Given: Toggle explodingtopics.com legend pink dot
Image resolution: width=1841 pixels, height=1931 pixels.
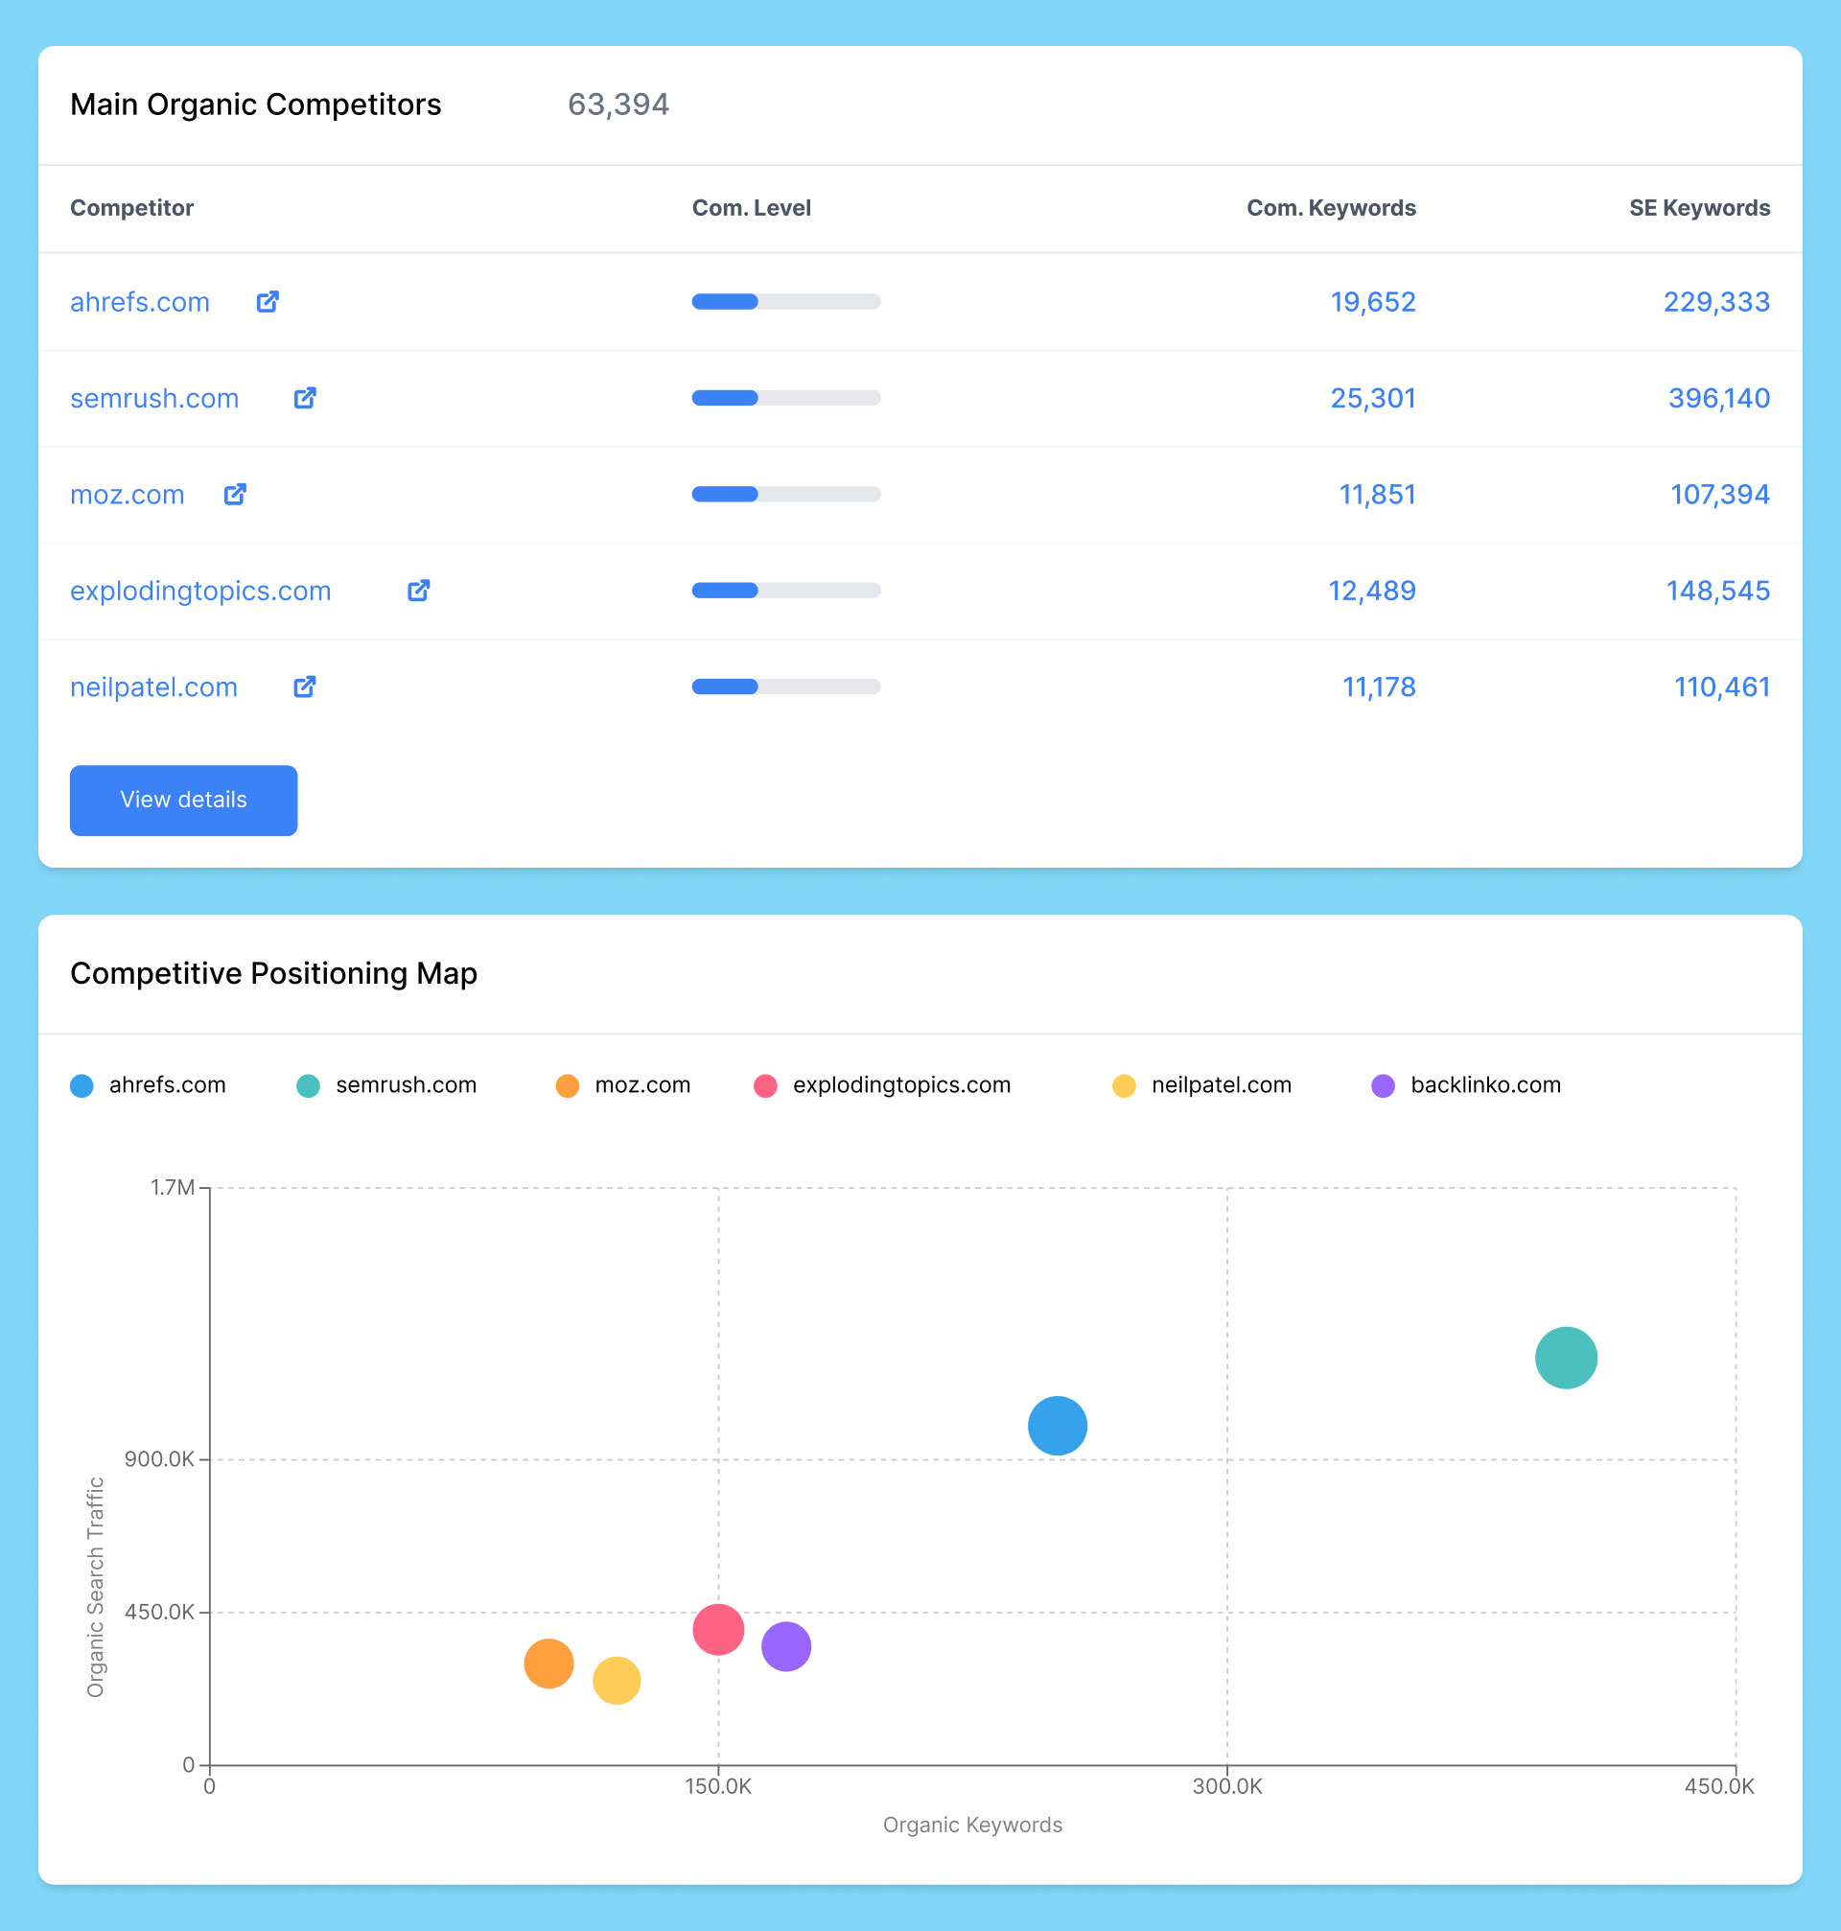Looking at the screenshot, I should click(x=765, y=1085).
